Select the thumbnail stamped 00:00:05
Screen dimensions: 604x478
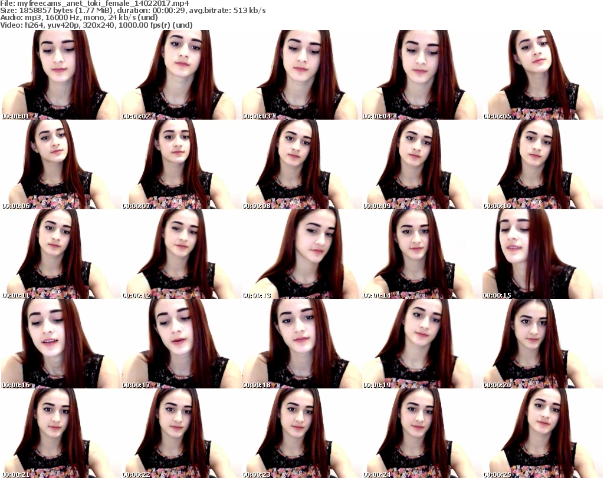[x=543, y=75]
